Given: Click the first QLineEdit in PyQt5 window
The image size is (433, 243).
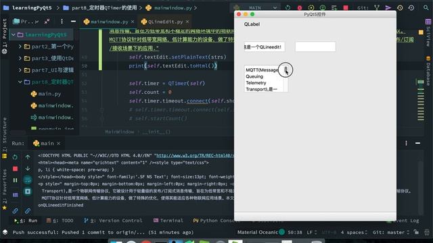Looking at the screenshot, I should click(x=265, y=47).
